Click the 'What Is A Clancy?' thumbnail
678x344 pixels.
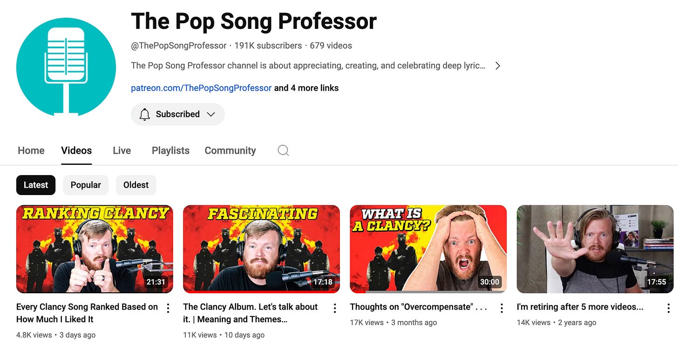pyautogui.click(x=428, y=249)
